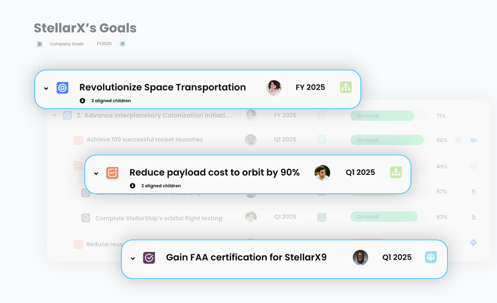Collapse the Revolutionize Space Transportation goal
The image size is (497, 303).
click(x=46, y=88)
